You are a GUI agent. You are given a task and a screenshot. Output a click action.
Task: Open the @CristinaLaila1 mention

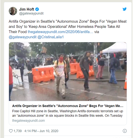[x=50, y=37]
